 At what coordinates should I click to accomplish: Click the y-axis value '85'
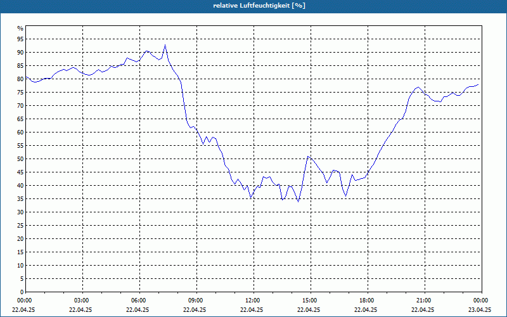[x=20, y=66]
